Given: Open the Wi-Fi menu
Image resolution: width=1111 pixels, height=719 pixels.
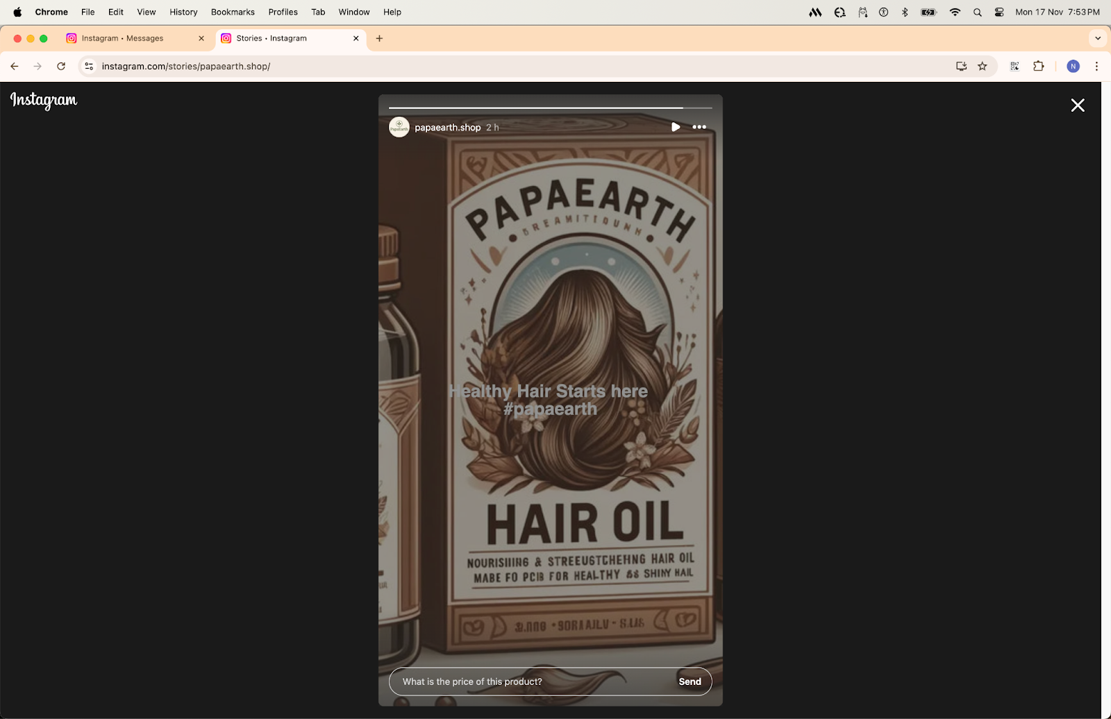Looking at the screenshot, I should tap(955, 12).
